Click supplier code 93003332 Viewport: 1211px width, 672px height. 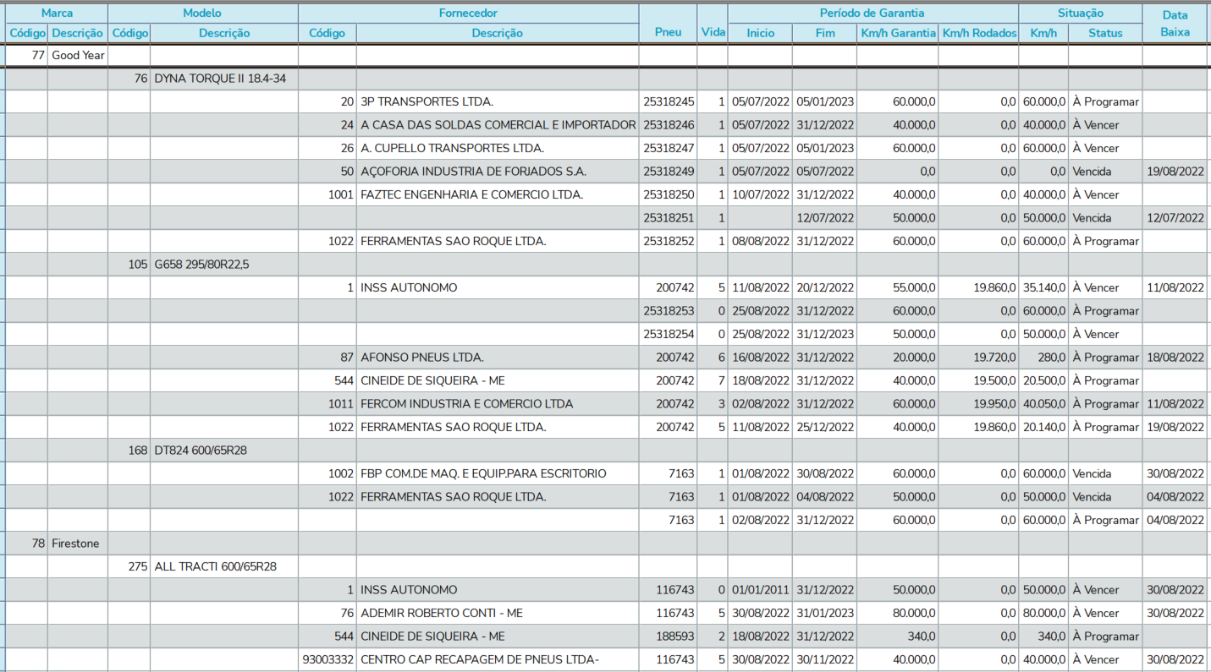point(328,659)
